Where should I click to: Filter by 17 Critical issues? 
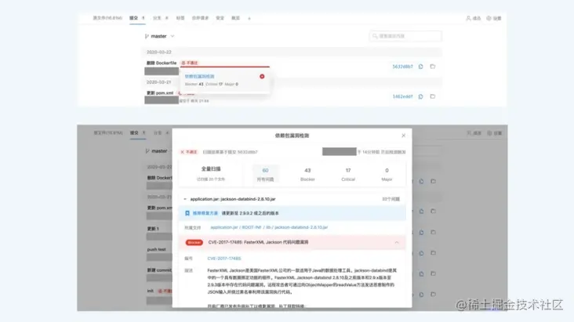348,174
